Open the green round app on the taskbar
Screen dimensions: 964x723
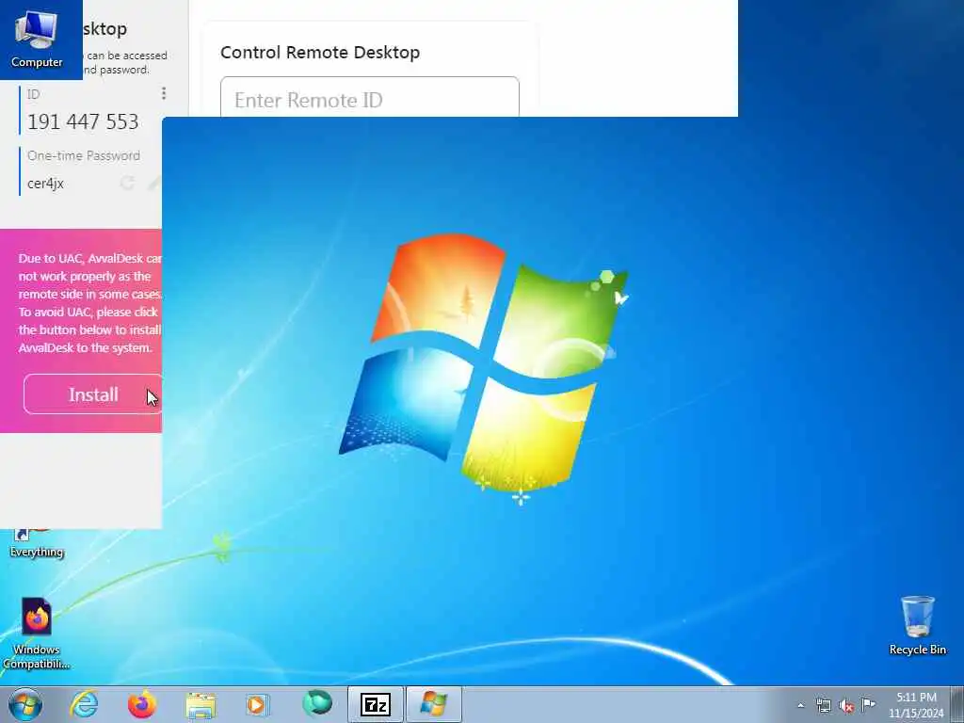click(316, 703)
